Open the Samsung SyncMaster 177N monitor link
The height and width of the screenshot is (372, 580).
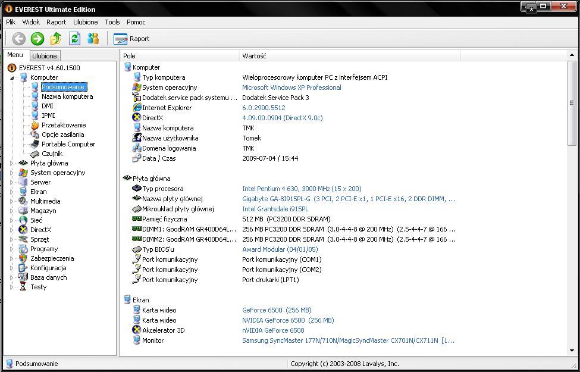pyautogui.click(x=348, y=340)
